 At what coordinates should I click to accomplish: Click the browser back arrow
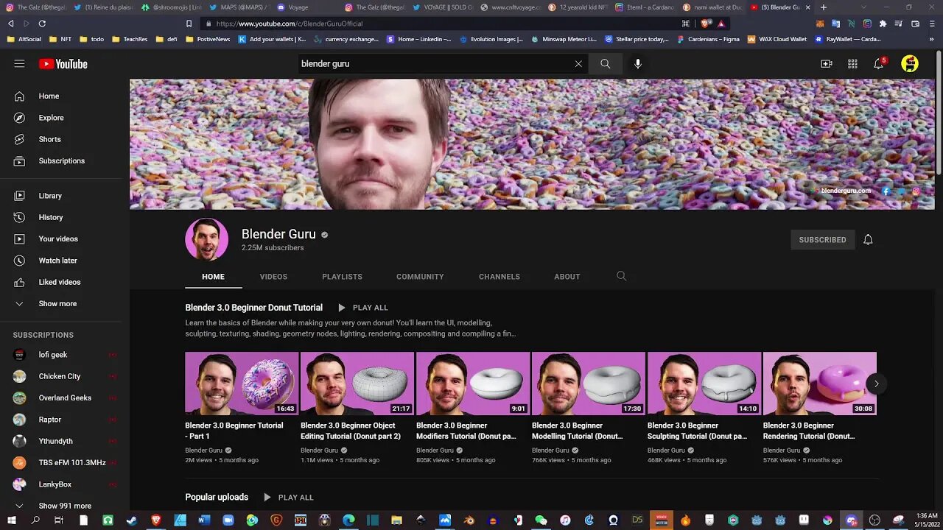[x=10, y=24]
